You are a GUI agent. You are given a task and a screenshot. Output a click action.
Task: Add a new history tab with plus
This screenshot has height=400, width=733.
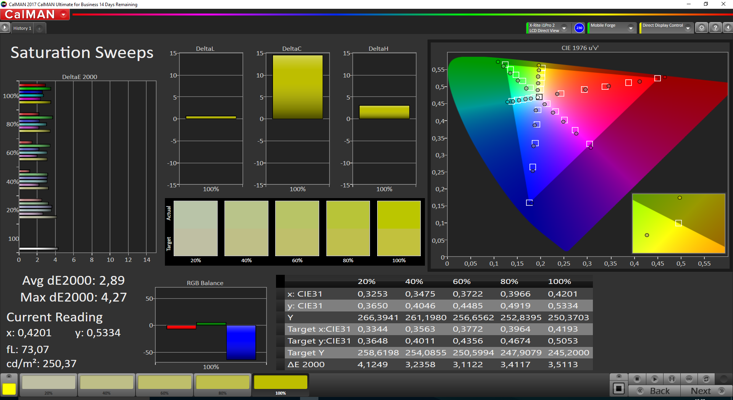tap(39, 28)
